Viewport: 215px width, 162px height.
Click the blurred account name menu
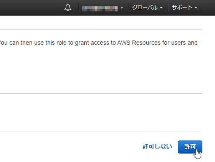100,8
